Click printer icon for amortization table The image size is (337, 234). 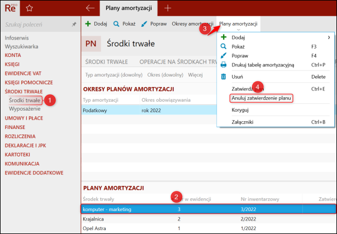coord(224,65)
